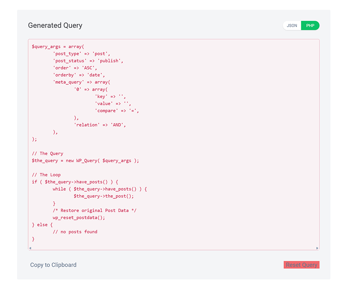Click the 'meta_query' => array( line
Screen dimensions: 345x289
82,82
